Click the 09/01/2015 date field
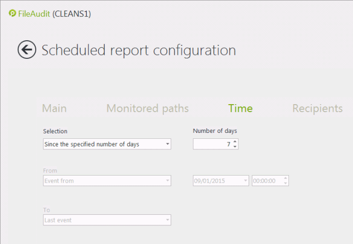 coord(218,181)
